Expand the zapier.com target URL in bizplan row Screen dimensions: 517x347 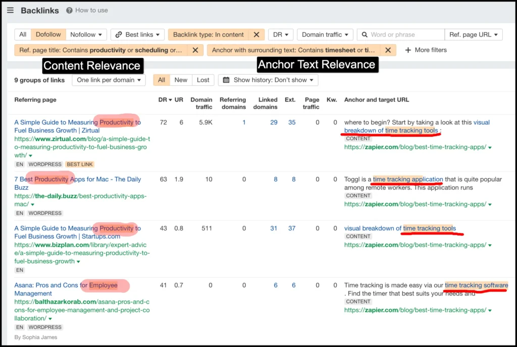pos(490,246)
